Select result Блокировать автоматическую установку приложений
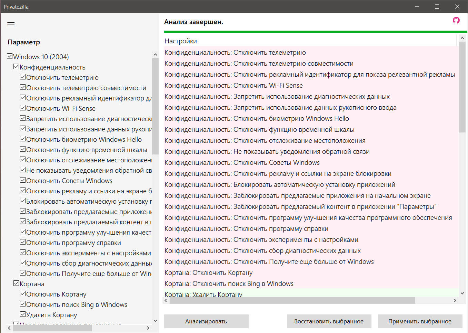The width and height of the screenshot is (468, 333). click(x=311, y=184)
